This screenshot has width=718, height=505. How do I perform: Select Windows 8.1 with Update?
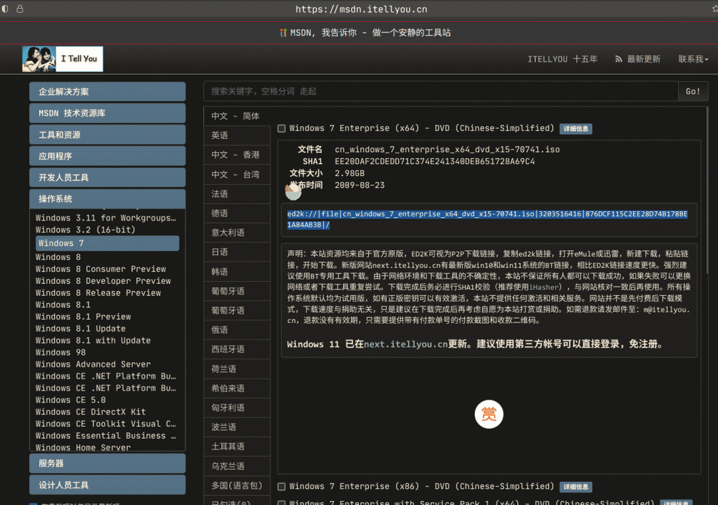[x=93, y=341]
